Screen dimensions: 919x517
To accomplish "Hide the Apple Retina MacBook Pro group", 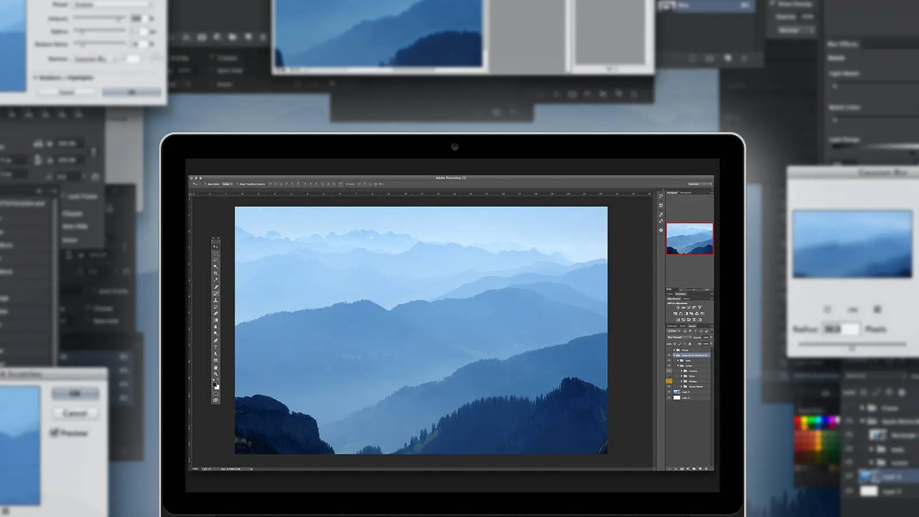I will coord(669,355).
